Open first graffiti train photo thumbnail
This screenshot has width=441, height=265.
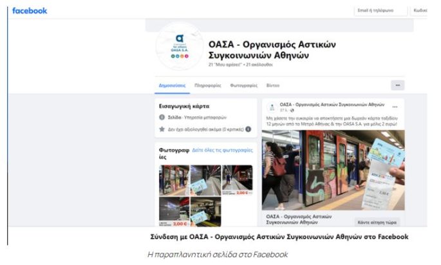tap(174, 180)
